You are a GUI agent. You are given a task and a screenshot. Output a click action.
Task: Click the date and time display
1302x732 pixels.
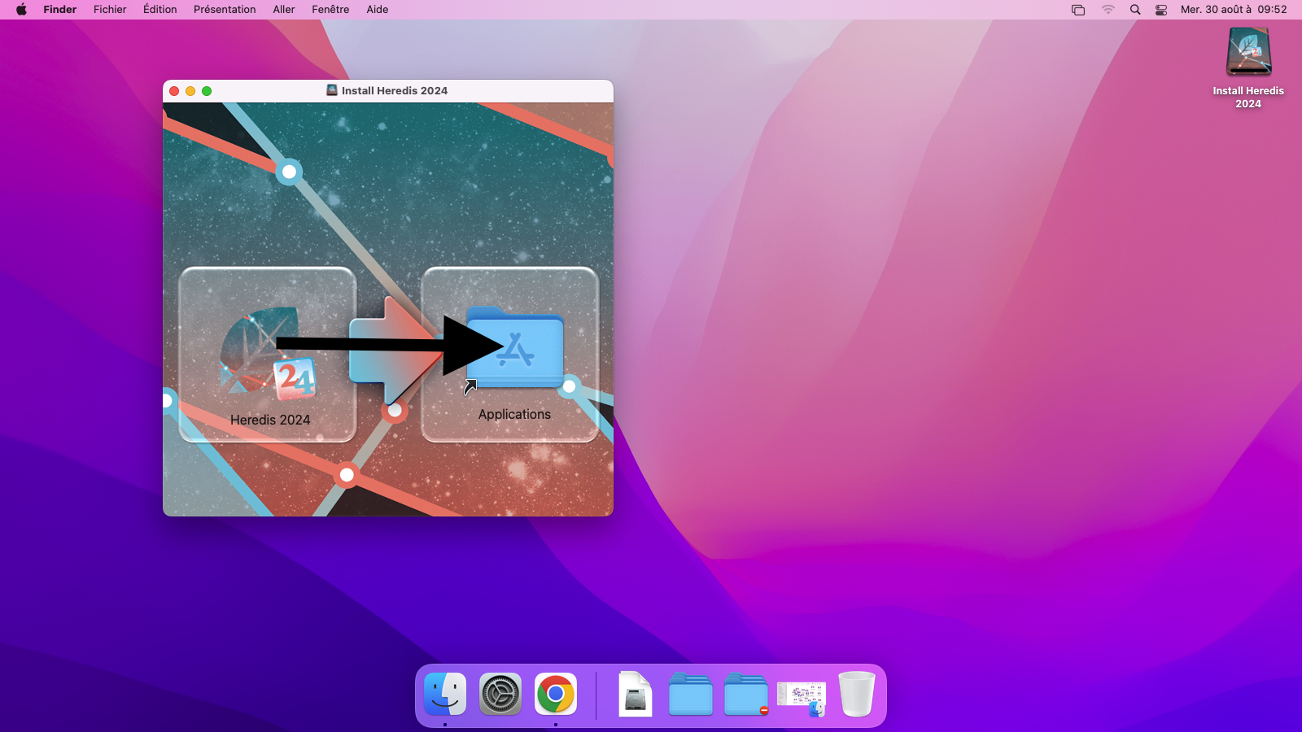(x=1234, y=10)
